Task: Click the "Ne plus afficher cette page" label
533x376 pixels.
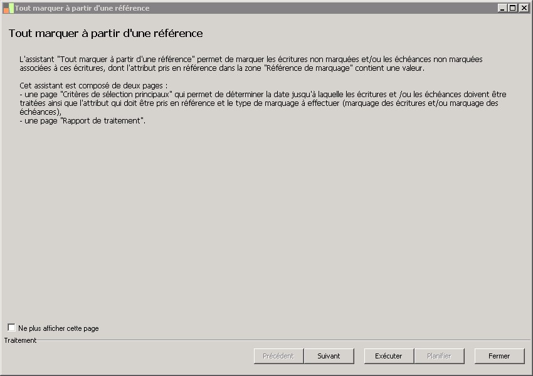Action: click(58, 328)
